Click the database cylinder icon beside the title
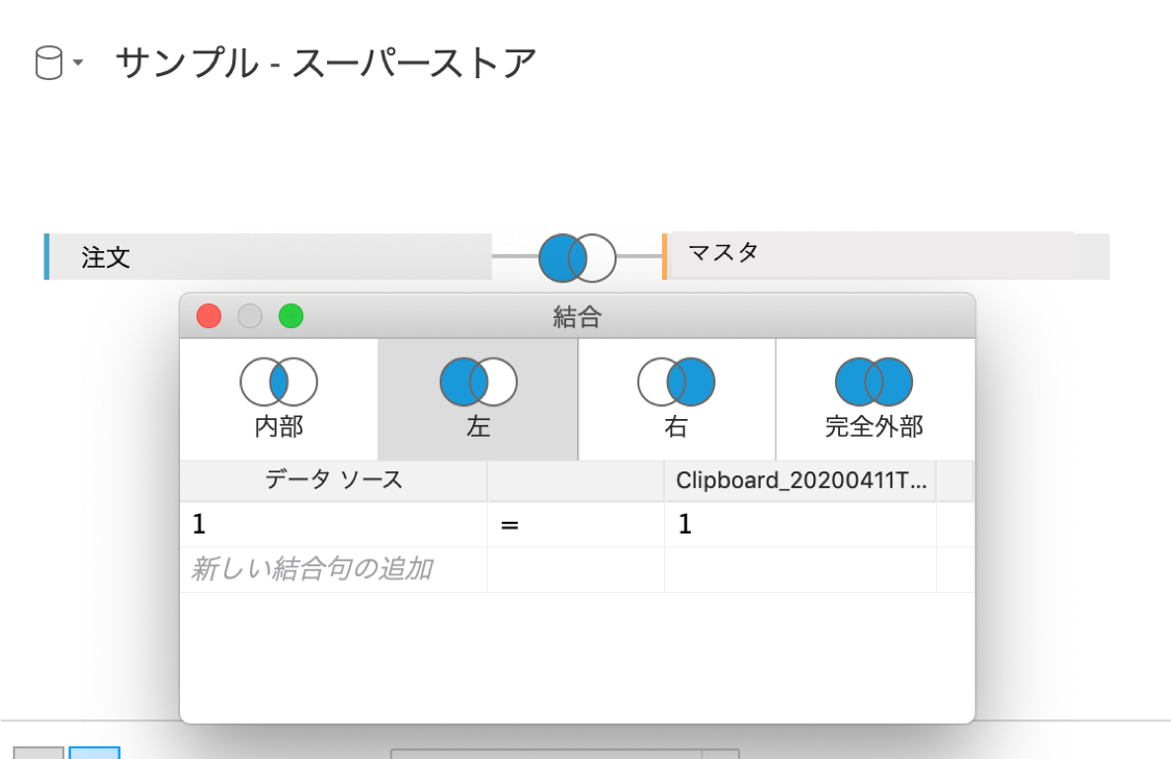The image size is (1171, 759). click(47, 62)
